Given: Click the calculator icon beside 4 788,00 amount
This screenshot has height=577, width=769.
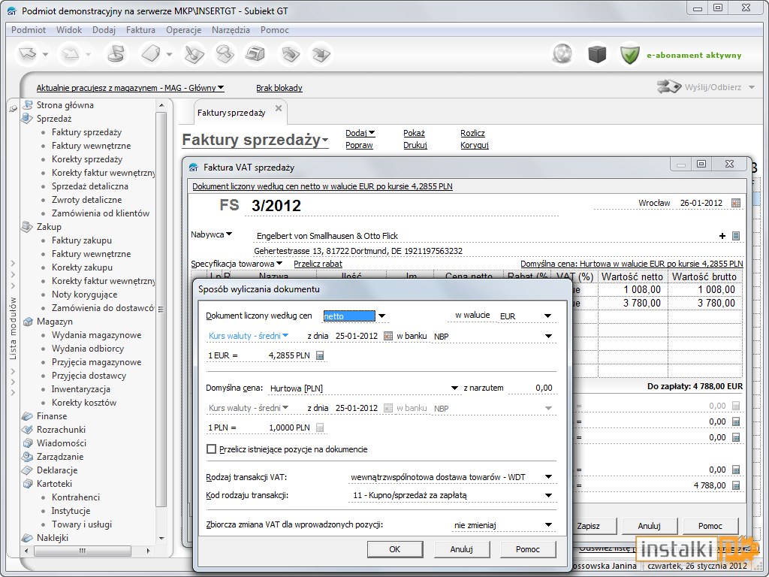Looking at the screenshot, I should (736, 486).
